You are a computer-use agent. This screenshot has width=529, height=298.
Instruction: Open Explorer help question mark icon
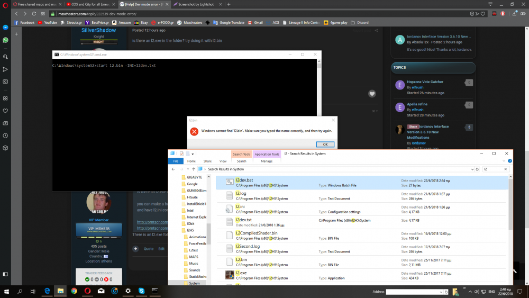(x=510, y=161)
